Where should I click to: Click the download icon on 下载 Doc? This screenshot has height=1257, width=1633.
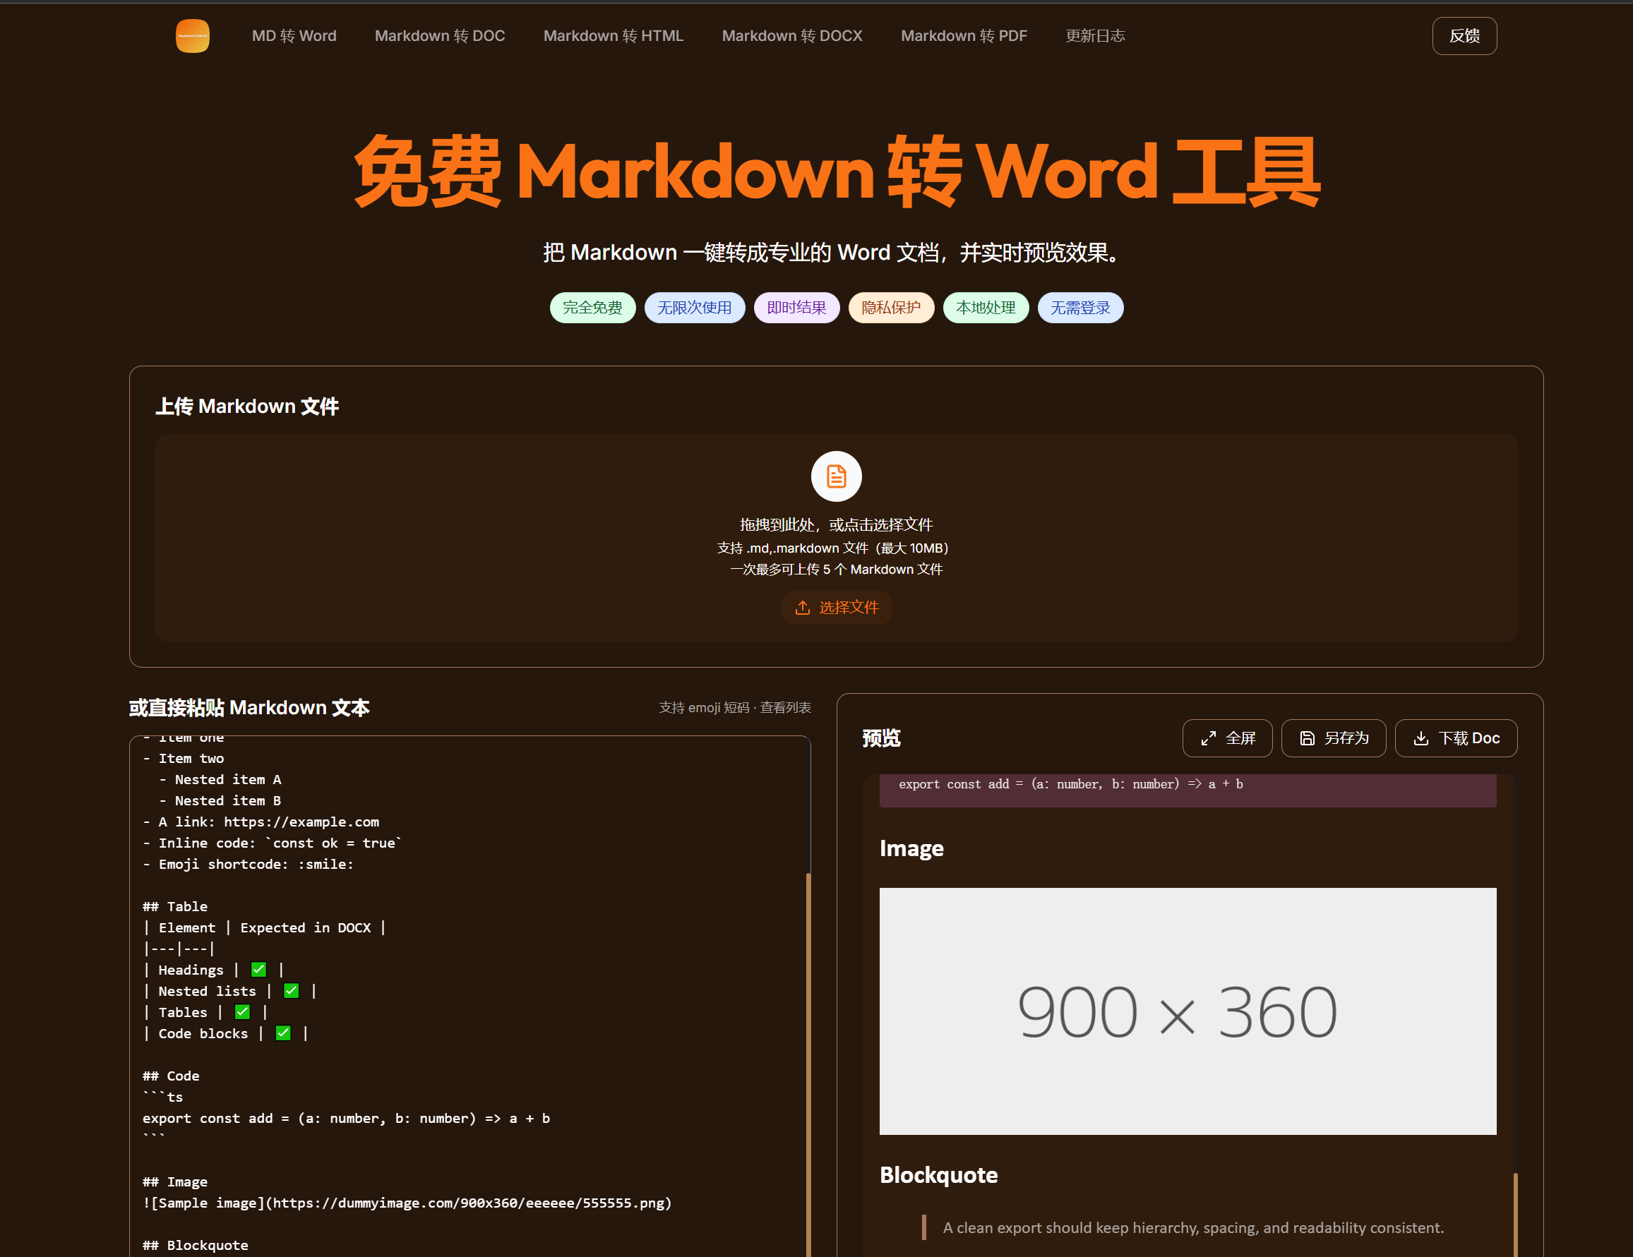(x=1420, y=738)
